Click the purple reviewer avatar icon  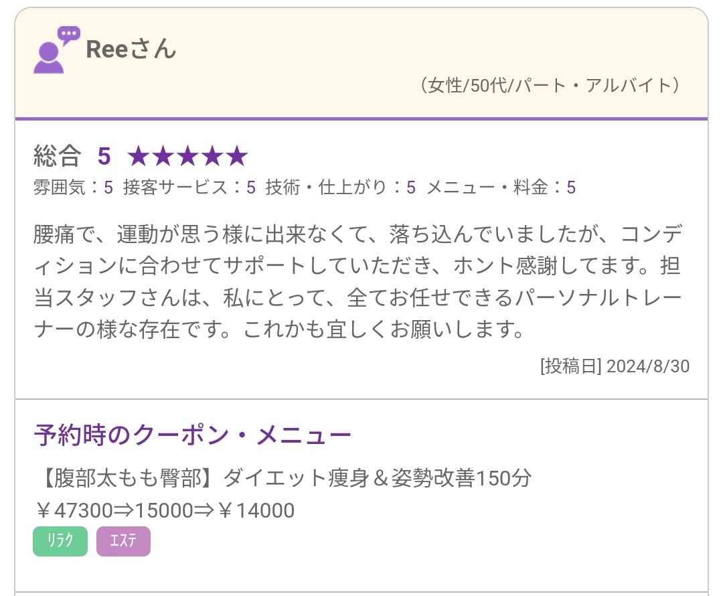(48, 57)
